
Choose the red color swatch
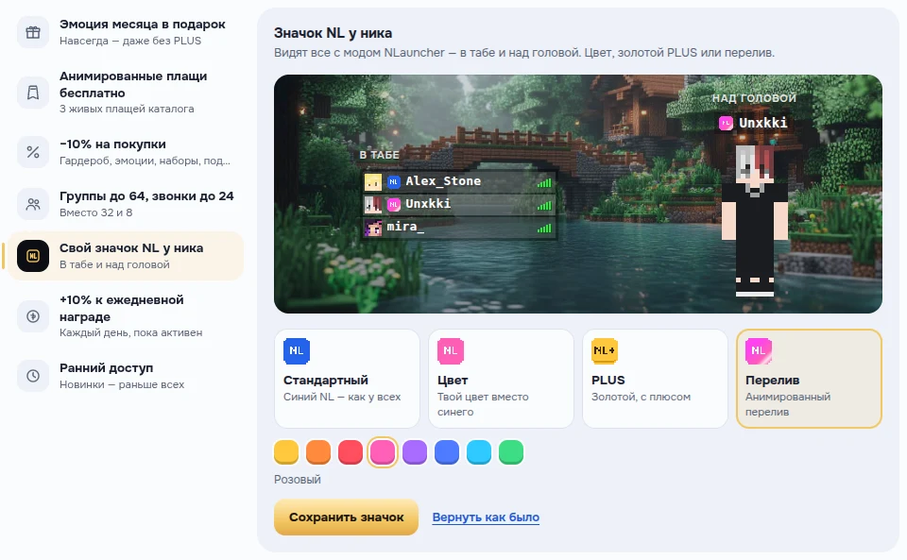pyautogui.click(x=350, y=452)
